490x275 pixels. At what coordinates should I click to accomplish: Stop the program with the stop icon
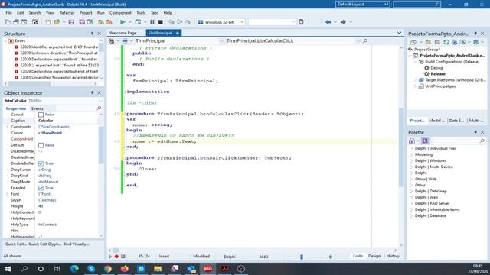[160, 22]
